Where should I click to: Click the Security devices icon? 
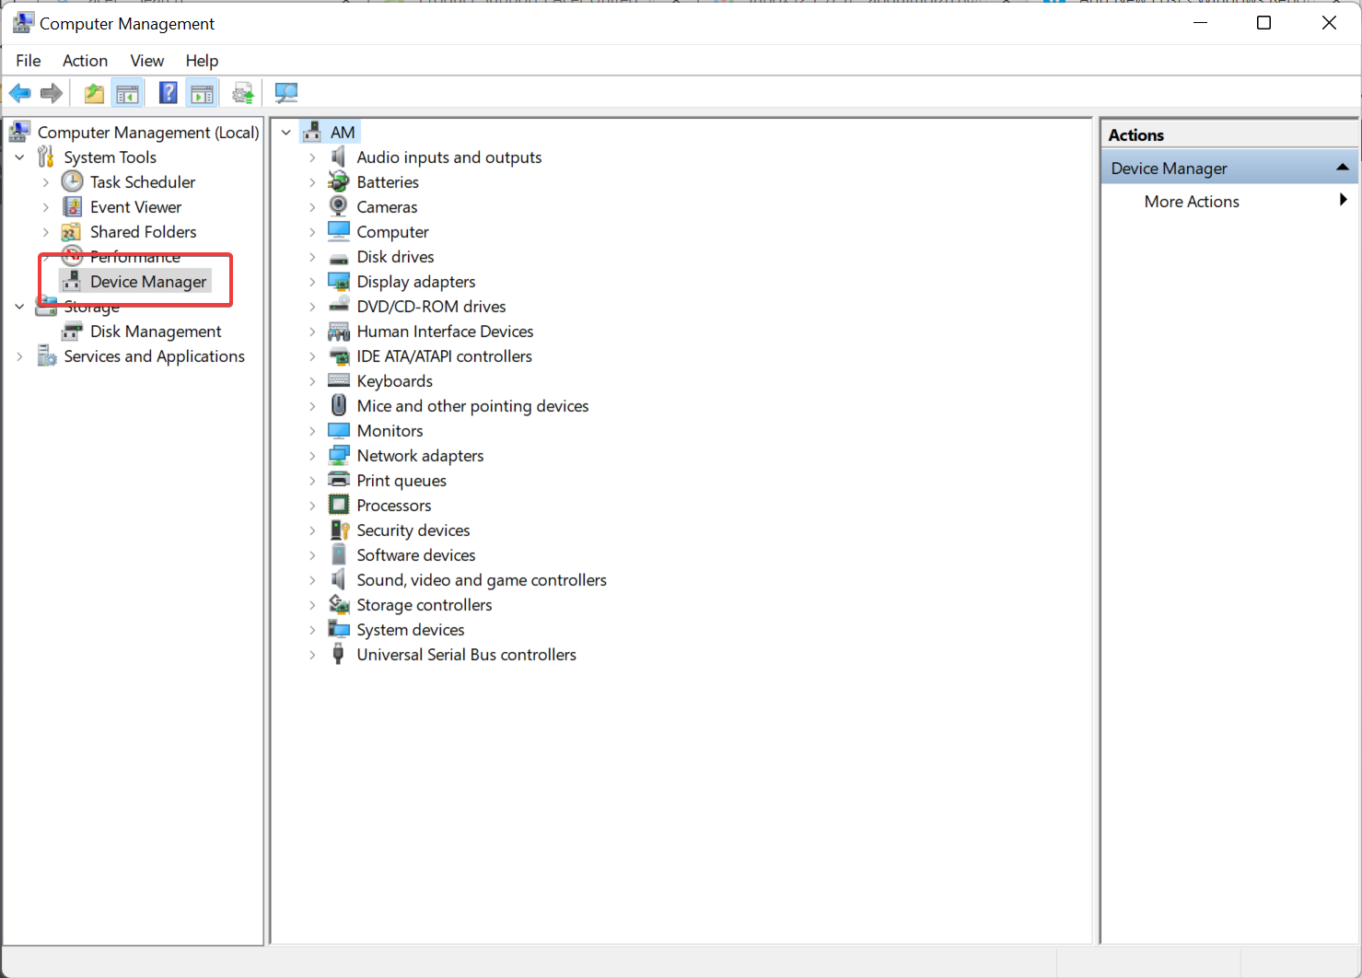coord(339,530)
